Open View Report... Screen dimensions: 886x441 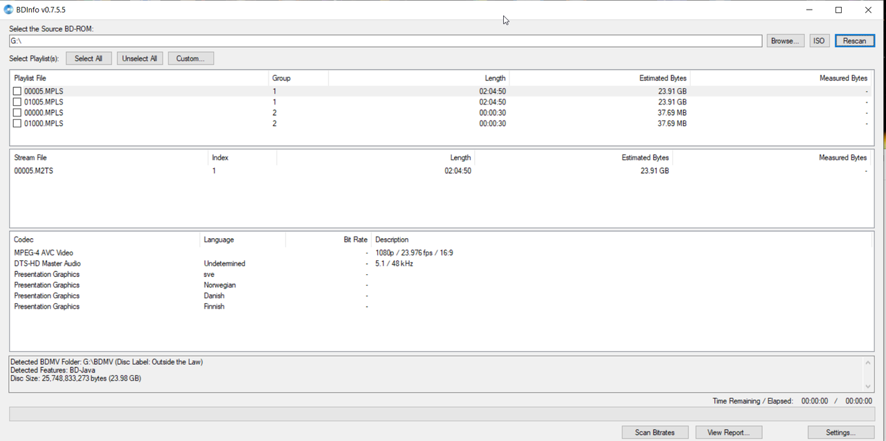pyautogui.click(x=728, y=432)
